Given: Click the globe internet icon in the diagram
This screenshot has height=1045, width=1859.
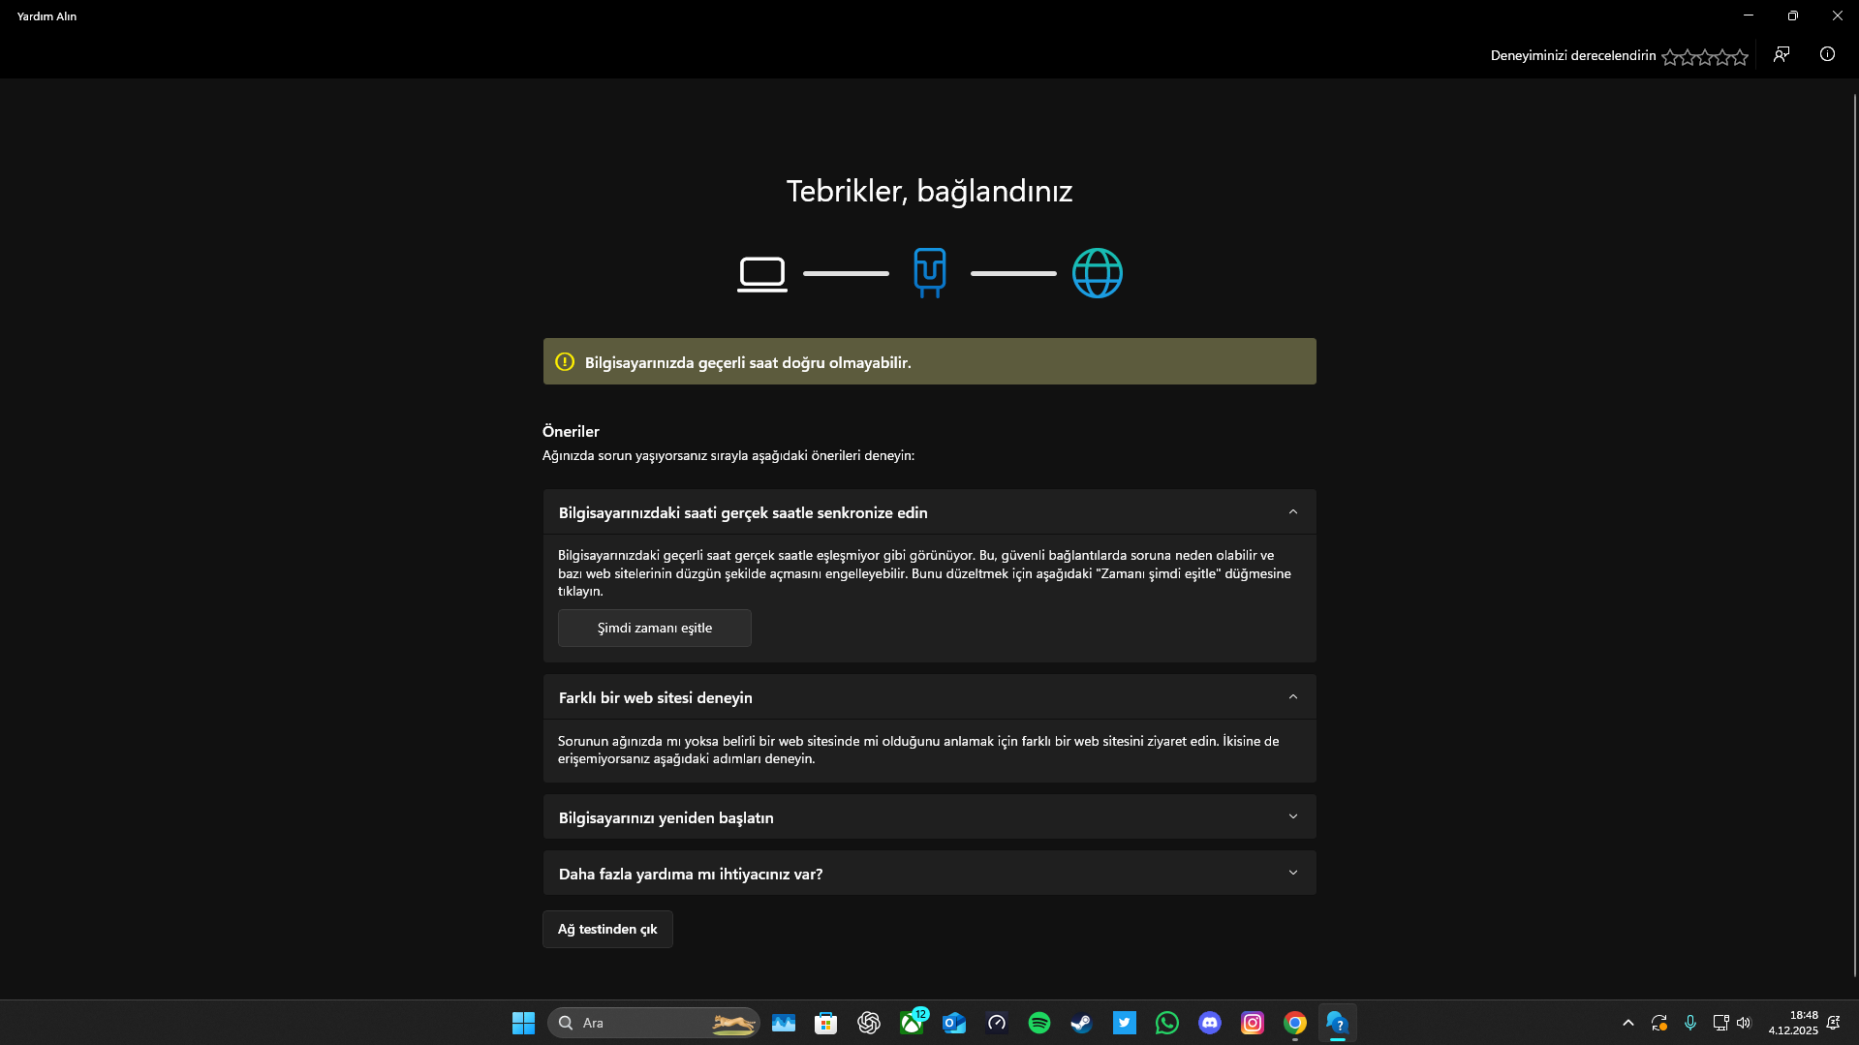Looking at the screenshot, I should (x=1097, y=272).
